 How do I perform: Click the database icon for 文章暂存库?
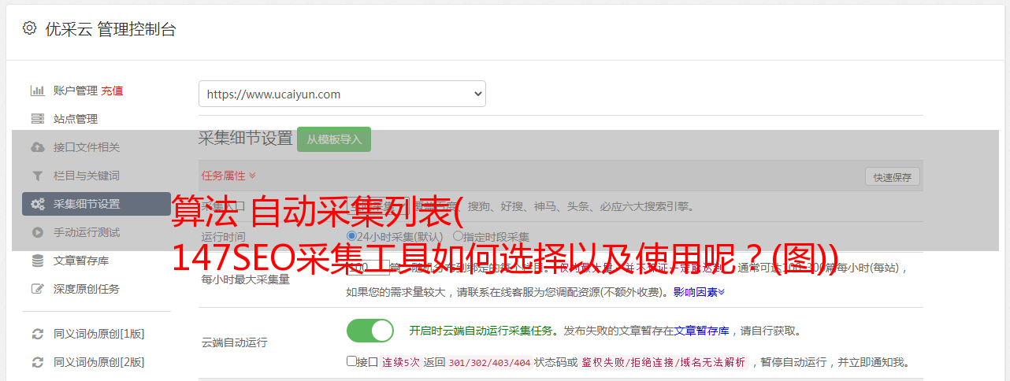[x=37, y=261]
